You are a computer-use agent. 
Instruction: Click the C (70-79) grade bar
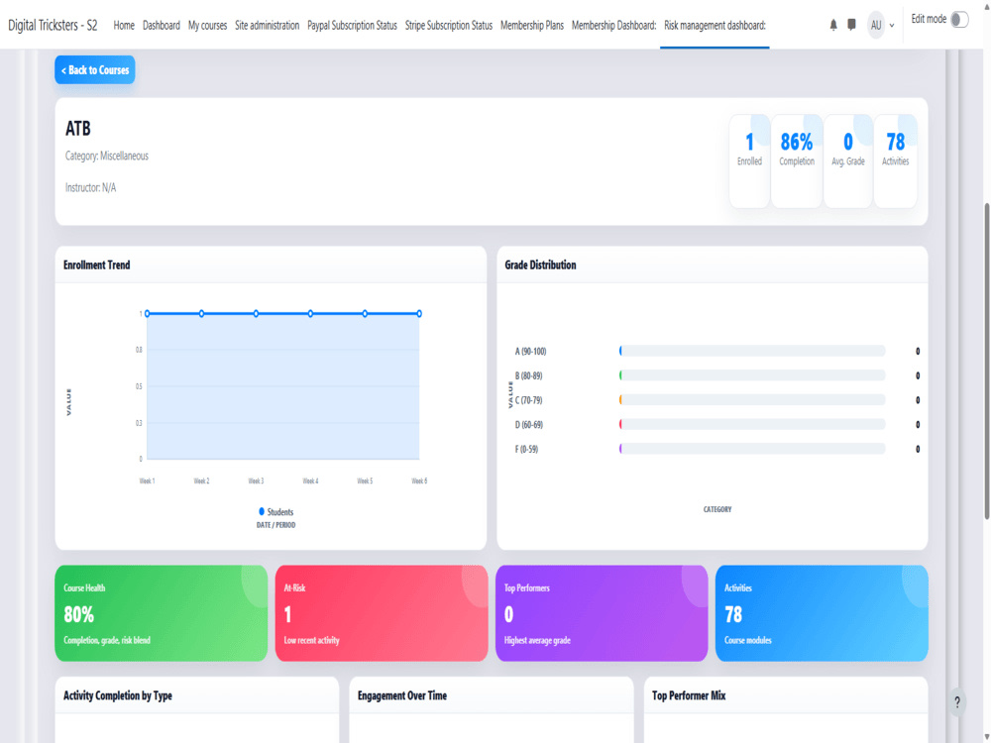point(752,400)
